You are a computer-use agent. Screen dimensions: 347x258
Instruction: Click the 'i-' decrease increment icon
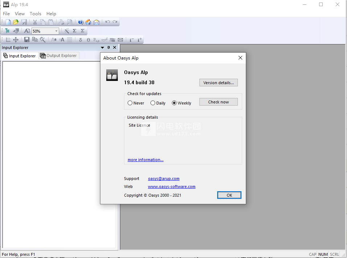coord(132,40)
